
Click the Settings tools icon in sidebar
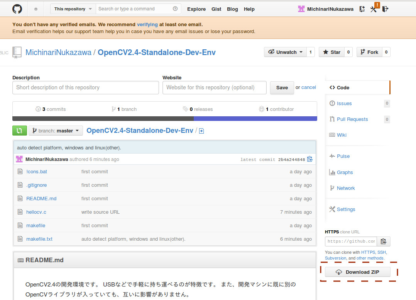(x=332, y=209)
